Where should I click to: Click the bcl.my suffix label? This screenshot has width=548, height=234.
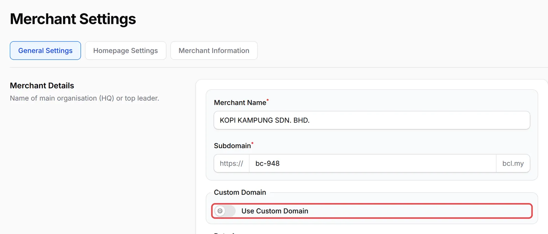[x=513, y=163]
